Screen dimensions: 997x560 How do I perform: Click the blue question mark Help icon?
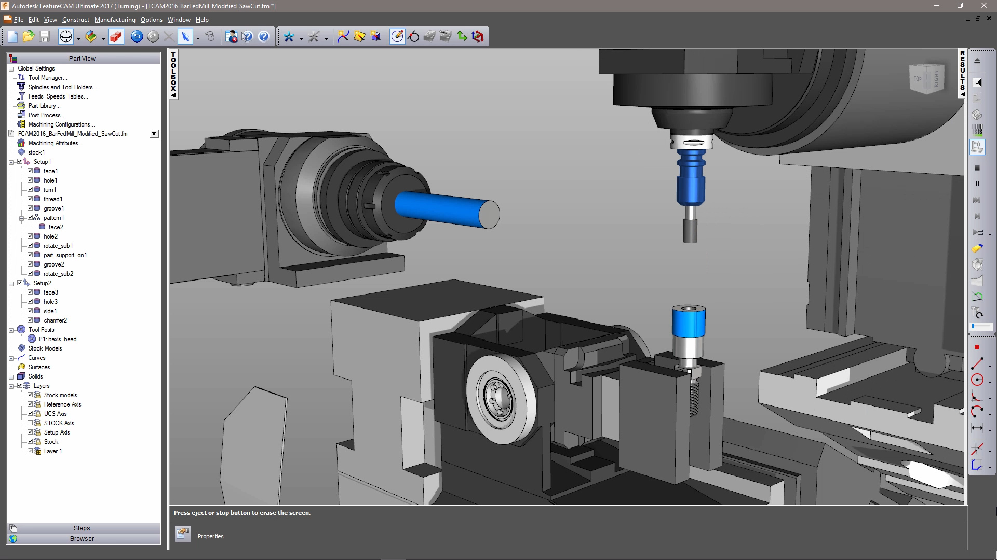click(x=264, y=36)
